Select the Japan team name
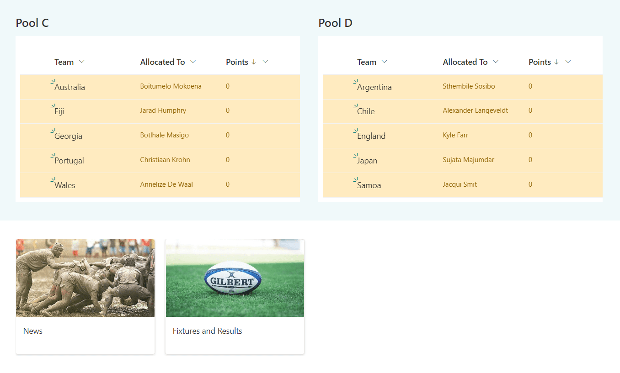This screenshot has height=373, width=620. coord(367,161)
